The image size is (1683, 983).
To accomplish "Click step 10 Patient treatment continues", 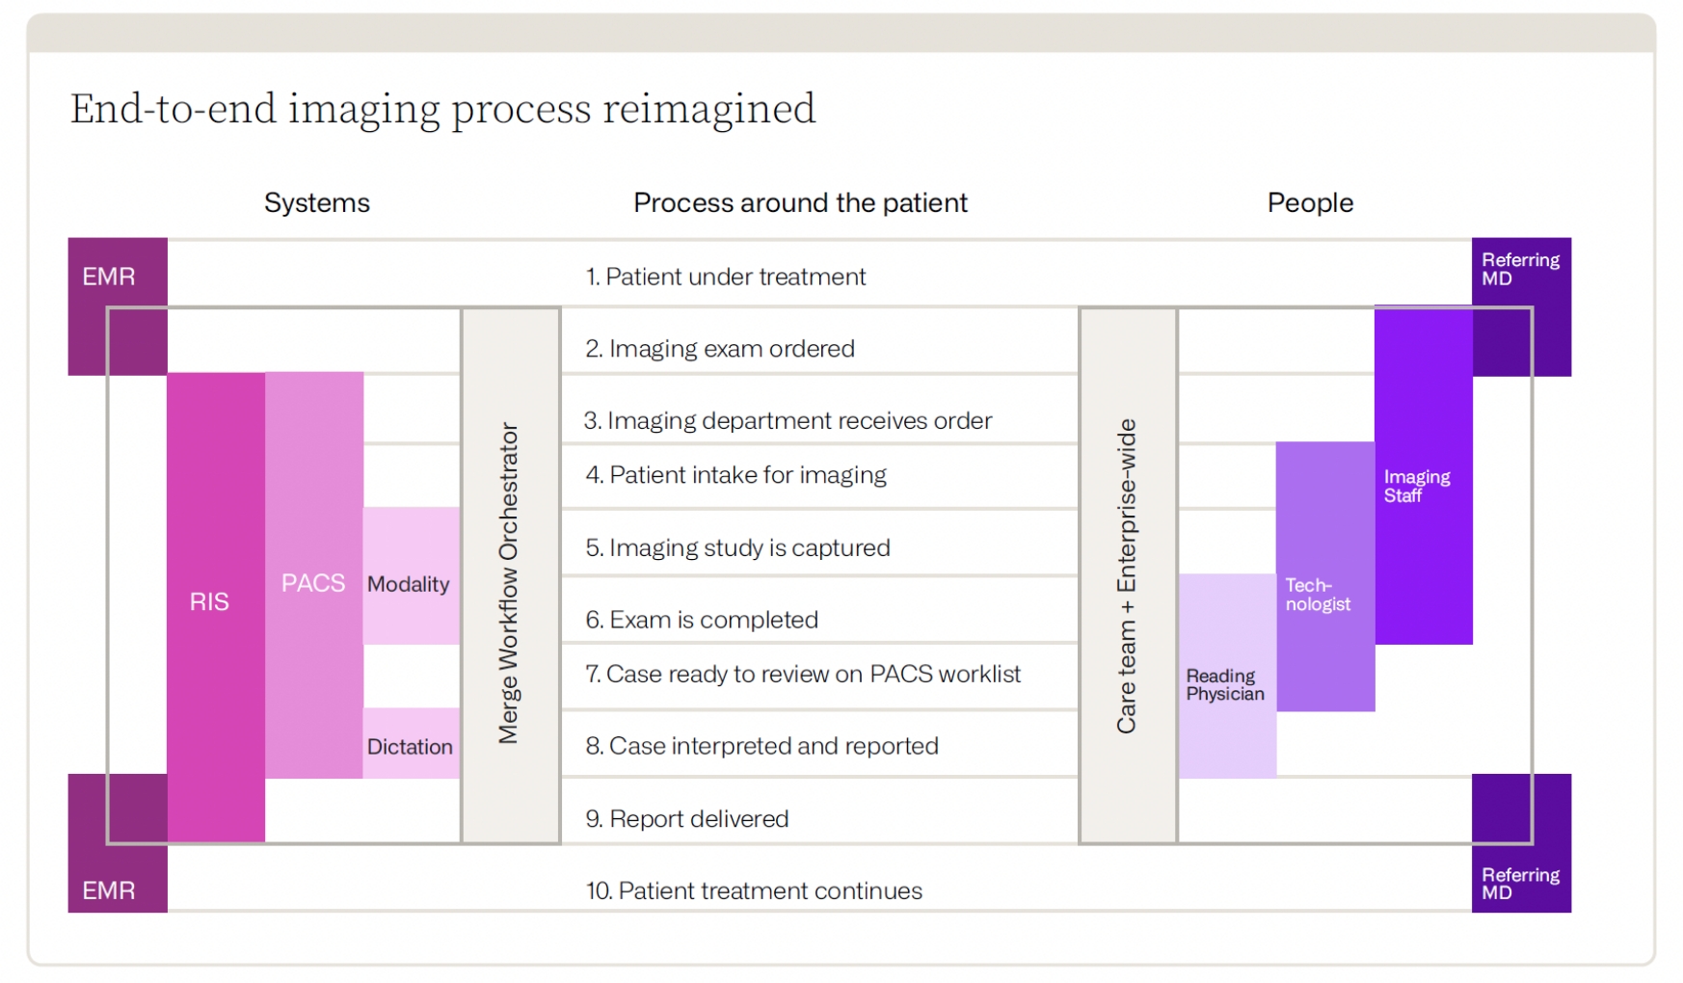I will (x=755, y=890).
